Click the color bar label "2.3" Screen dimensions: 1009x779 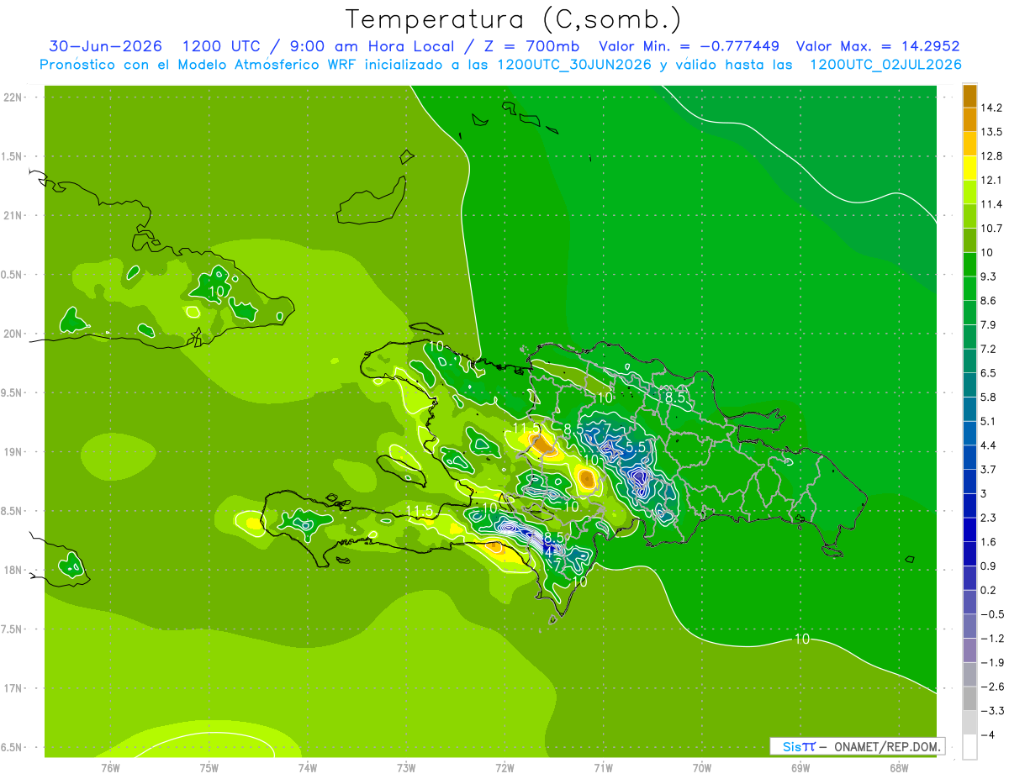tap(988, 518)
